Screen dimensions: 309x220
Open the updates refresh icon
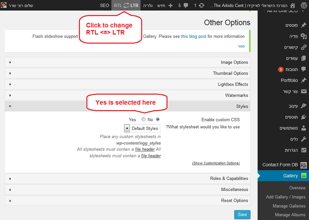201,5
